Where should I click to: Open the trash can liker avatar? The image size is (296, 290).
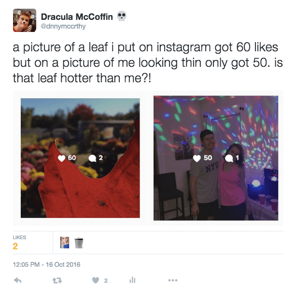tap(79, 243)
